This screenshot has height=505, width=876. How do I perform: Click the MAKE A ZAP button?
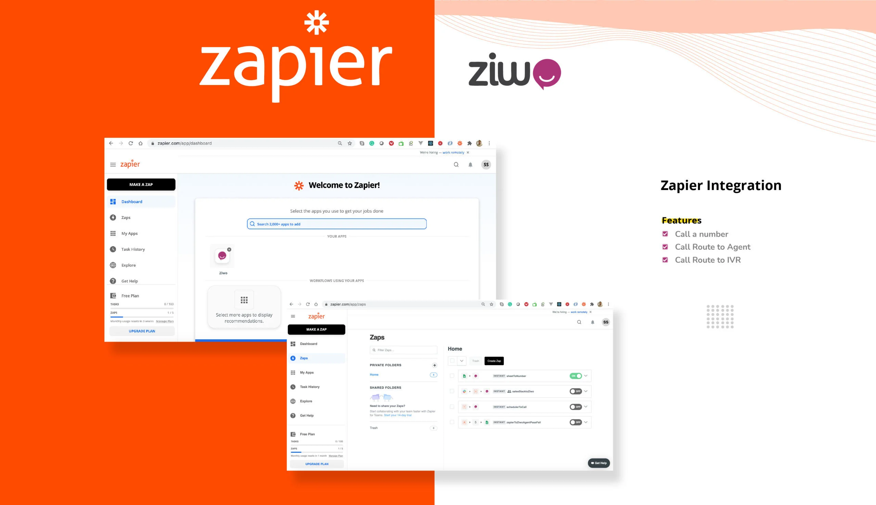click(141, 185)
